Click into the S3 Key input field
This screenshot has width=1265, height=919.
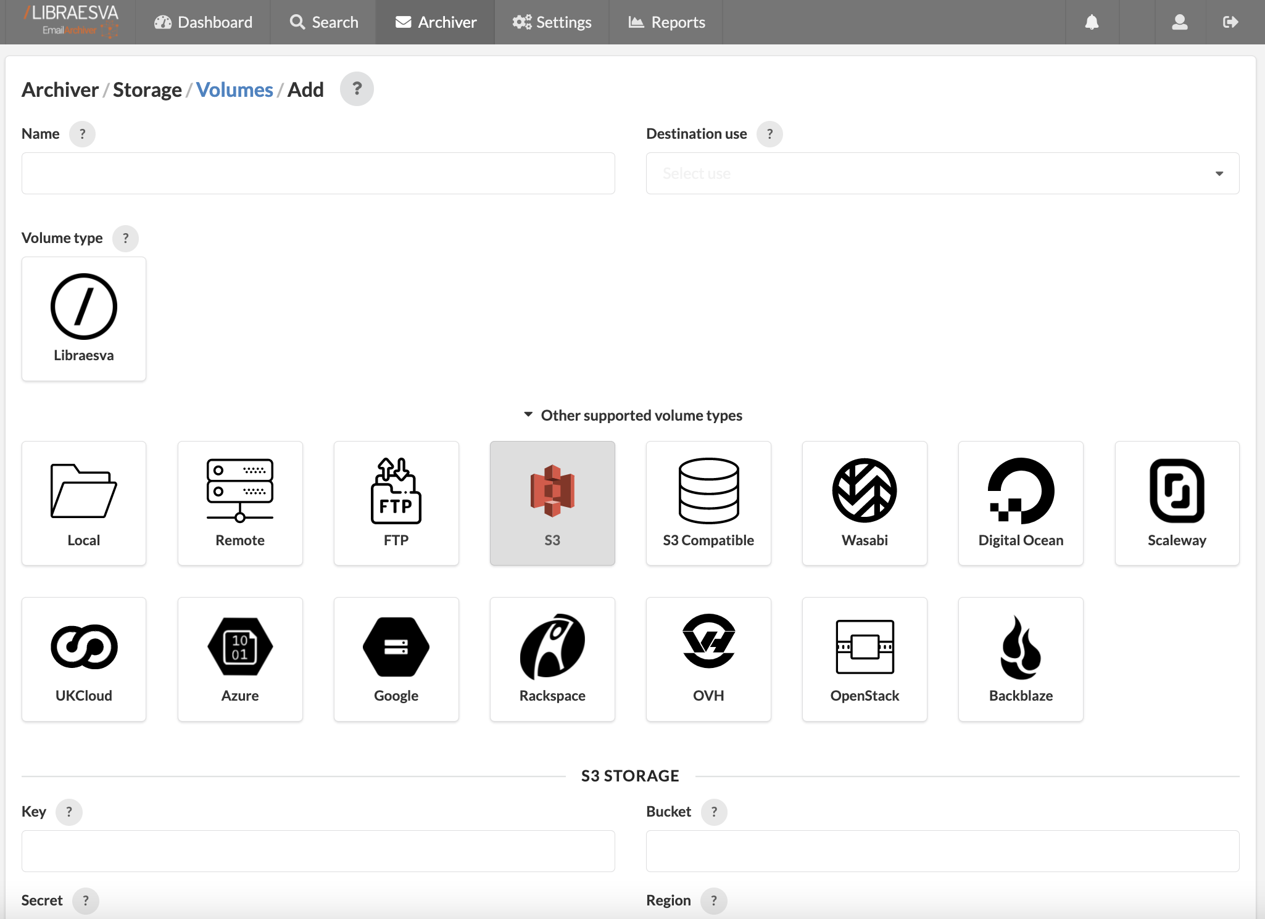point(318,851)
